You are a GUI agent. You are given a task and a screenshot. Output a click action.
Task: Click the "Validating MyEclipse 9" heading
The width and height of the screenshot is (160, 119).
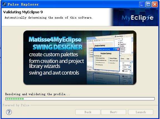(x=23, y=12)
